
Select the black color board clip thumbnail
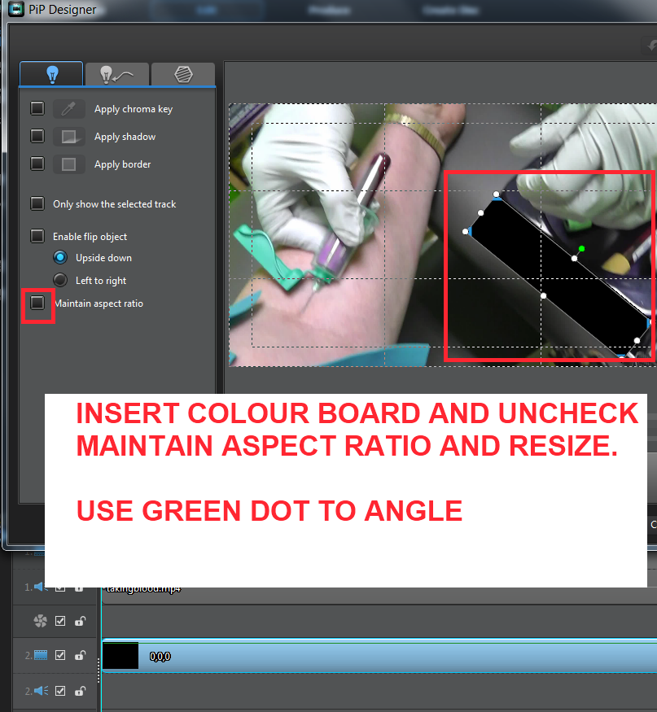(x=120, y=656)
